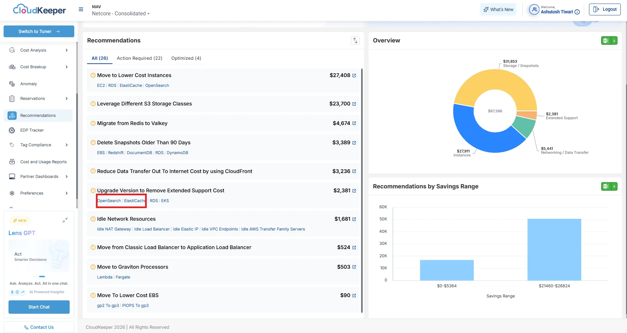Expand the Reservations menu chevron
The image size is (627, 333).
pos(67,99)
